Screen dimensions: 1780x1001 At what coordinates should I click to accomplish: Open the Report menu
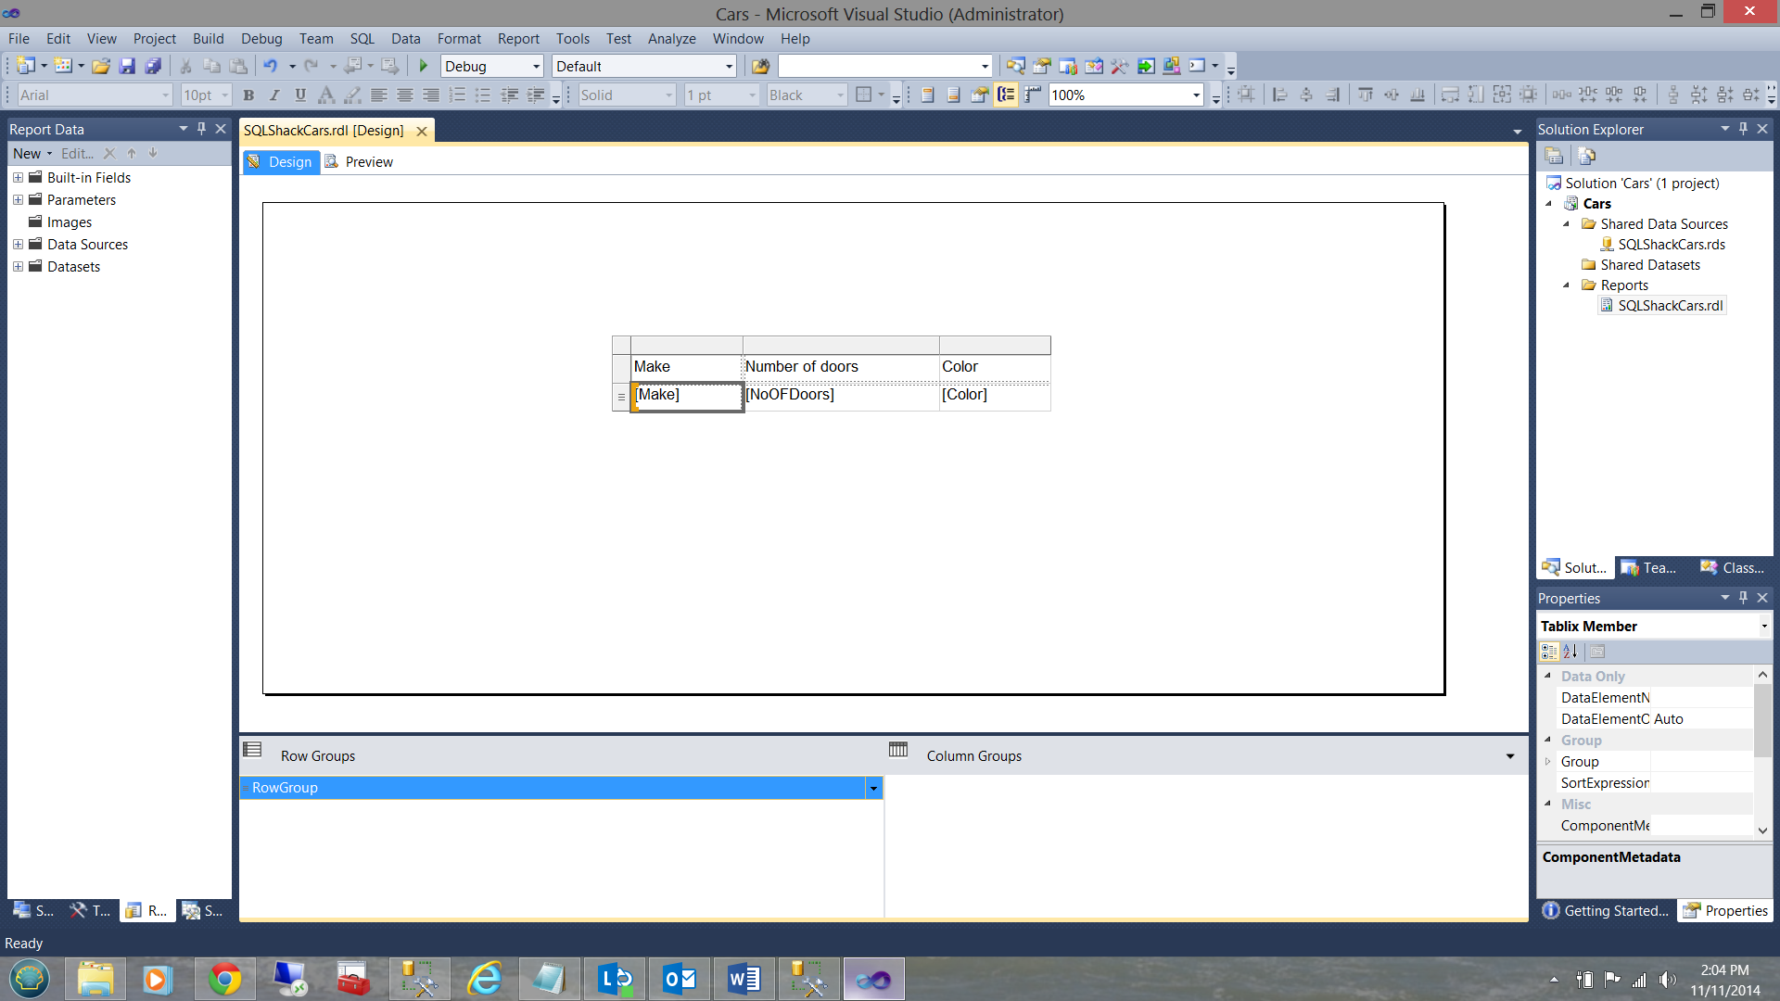click(517, 39)
